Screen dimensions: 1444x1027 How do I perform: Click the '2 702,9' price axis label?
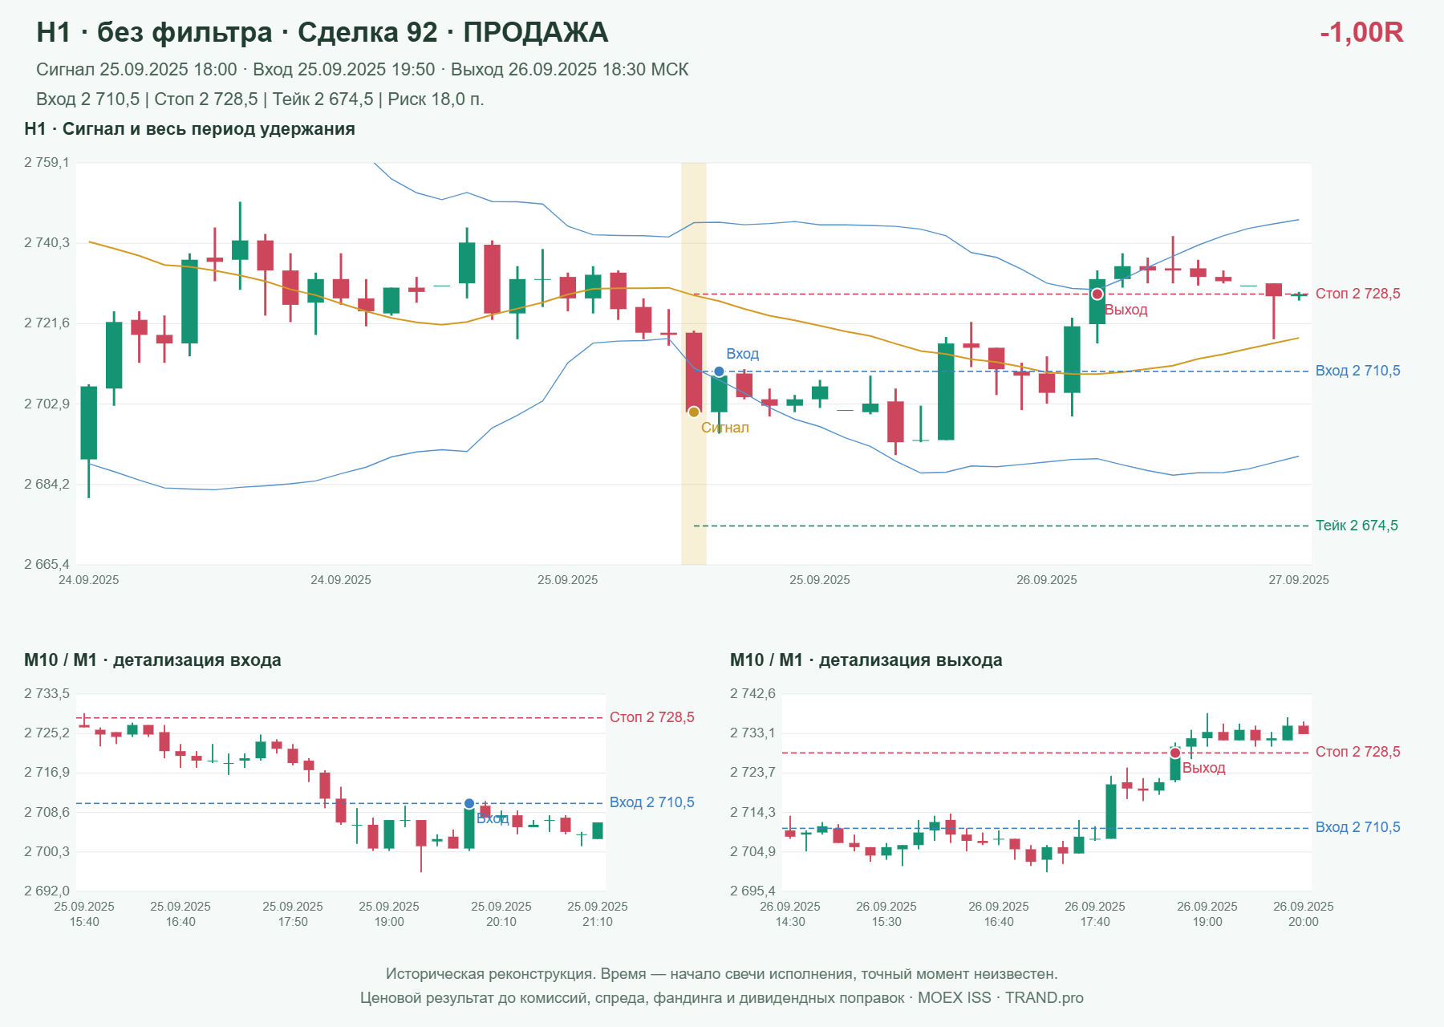tap(47, 404)
